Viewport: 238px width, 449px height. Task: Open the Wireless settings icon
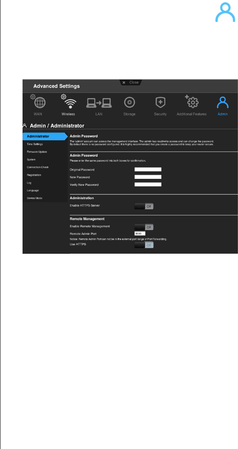coord(68,103)
